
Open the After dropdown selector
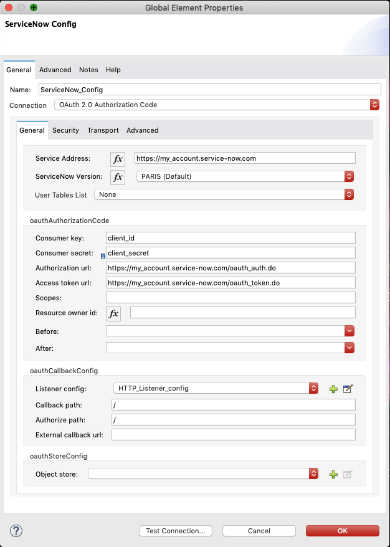pyautogui.click(x=349, y=348)
